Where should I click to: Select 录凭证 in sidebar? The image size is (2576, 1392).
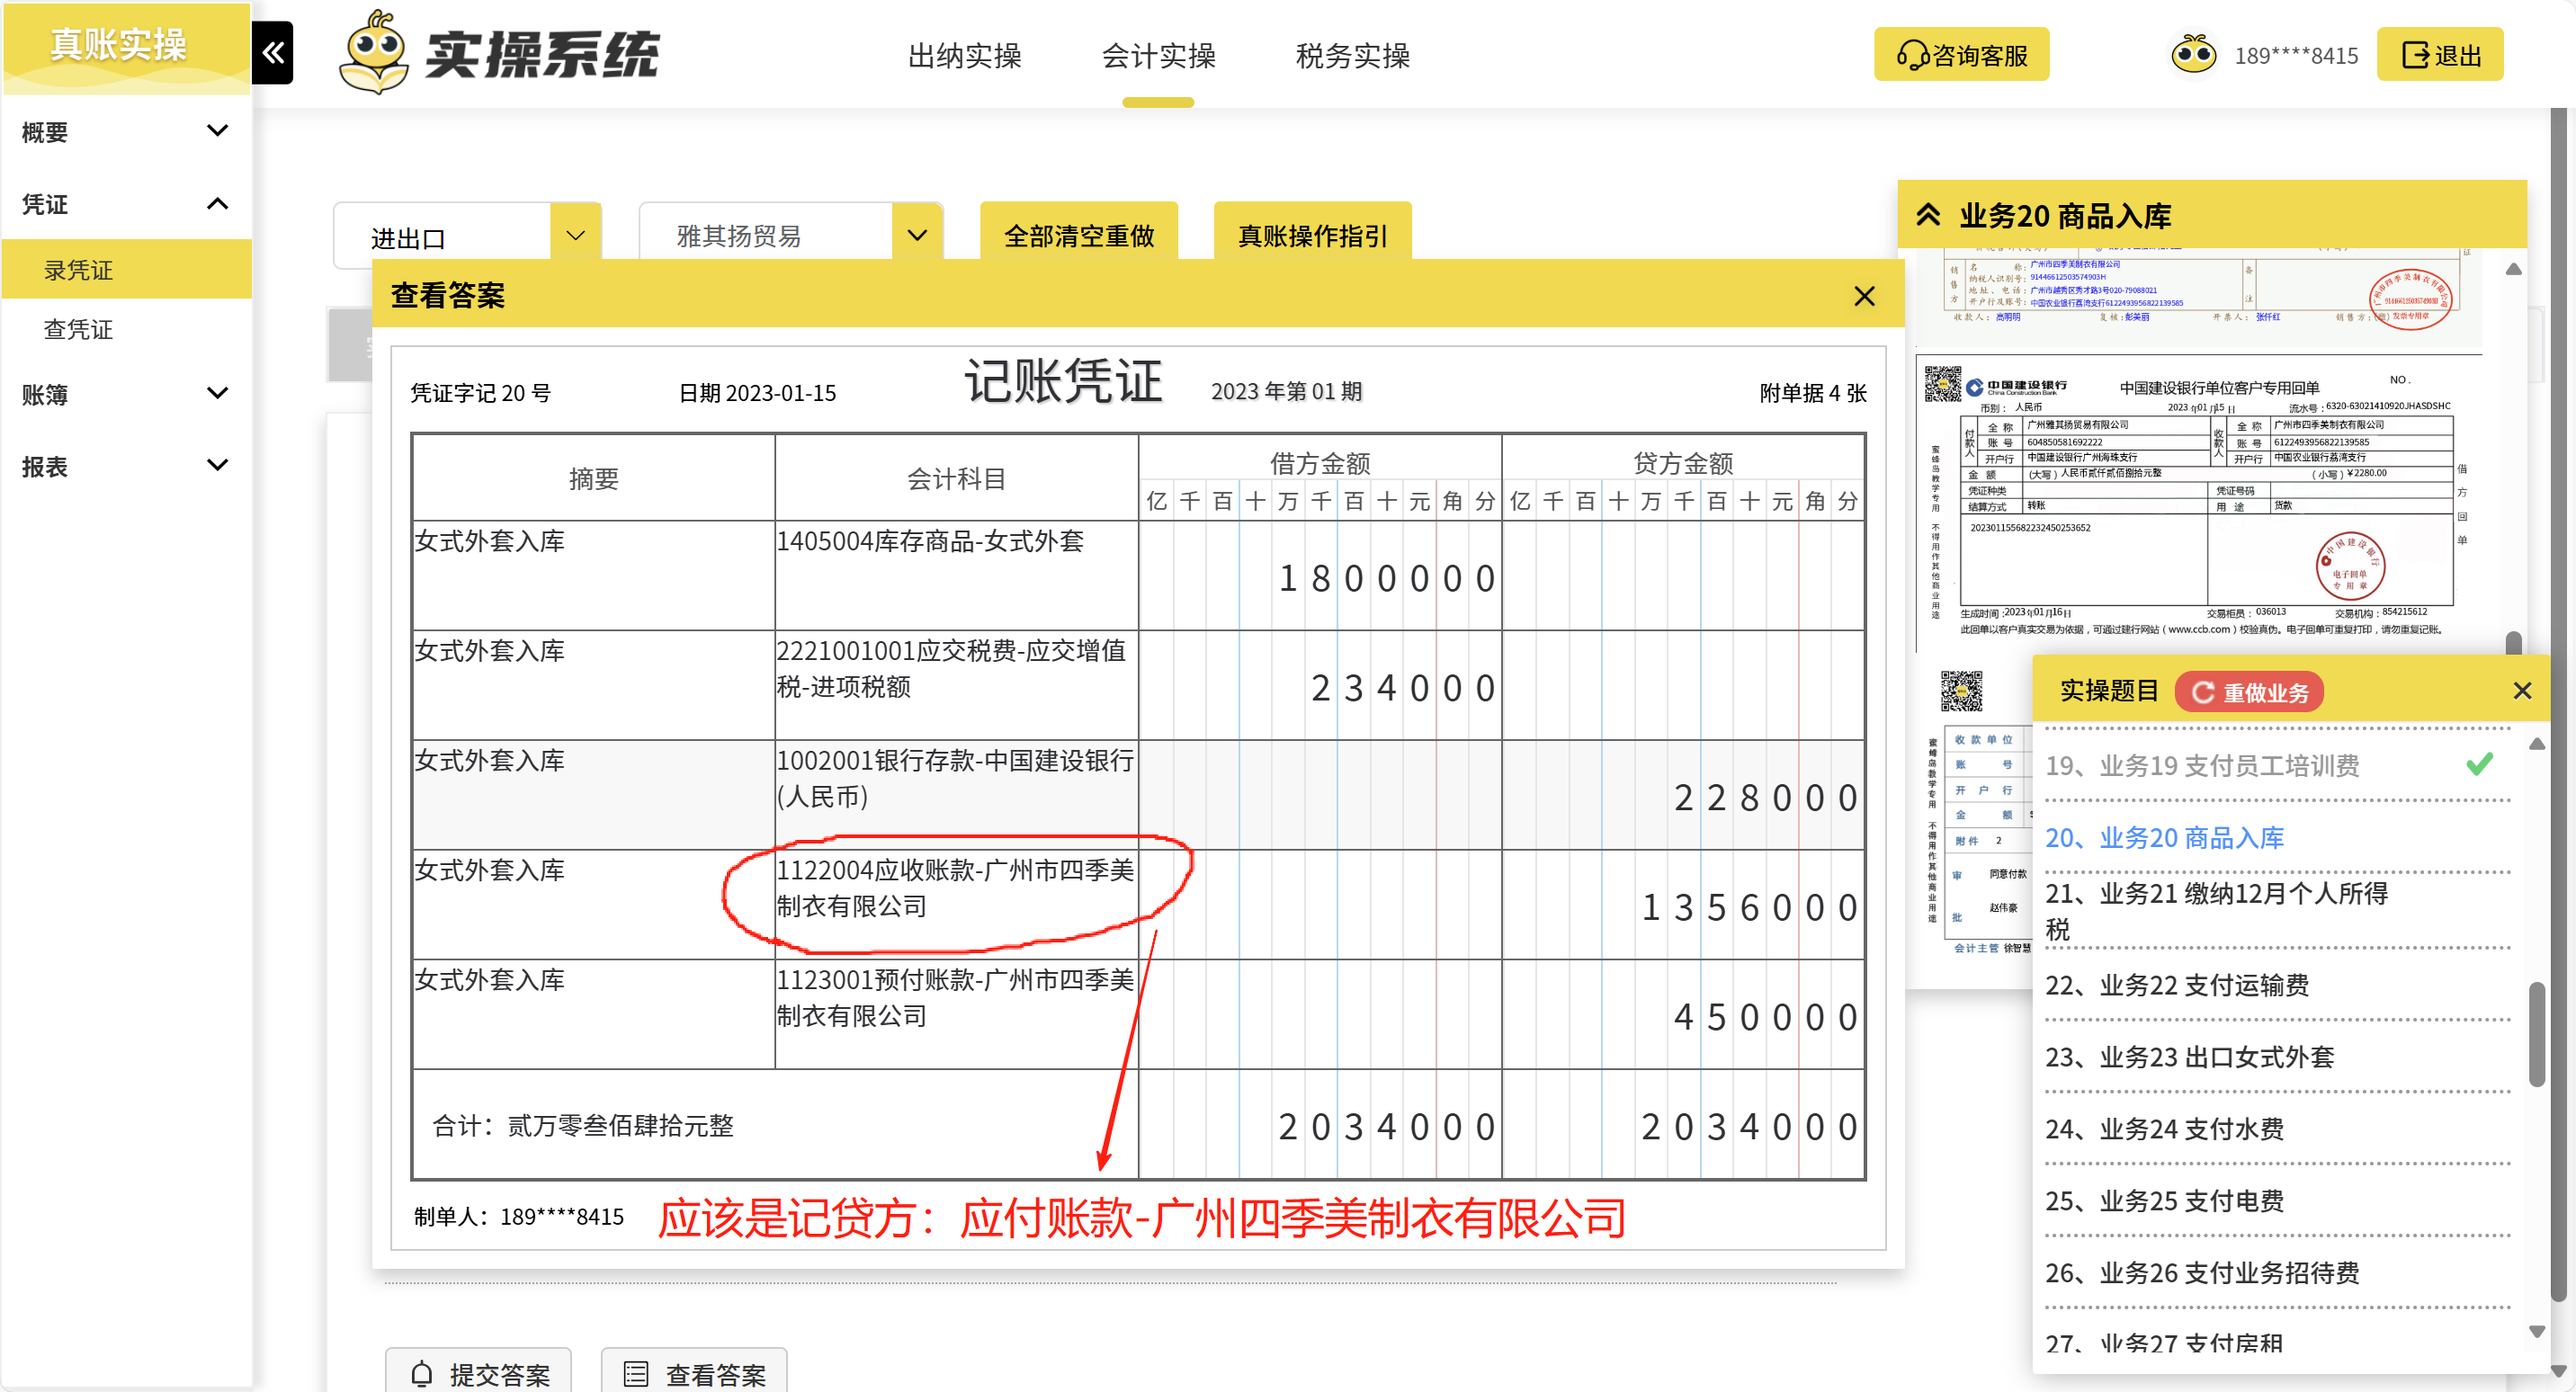[126, 269]
